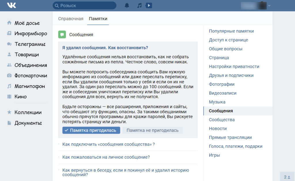The image size is (295, 181).
Task: Click the green Сообщения category icon
Action: pos(62,35)
